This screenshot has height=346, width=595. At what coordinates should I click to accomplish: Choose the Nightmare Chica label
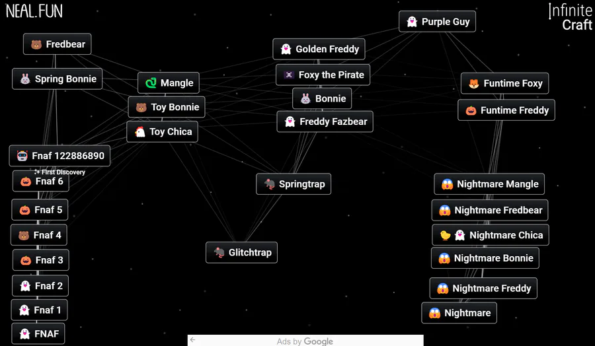(506, 235)
